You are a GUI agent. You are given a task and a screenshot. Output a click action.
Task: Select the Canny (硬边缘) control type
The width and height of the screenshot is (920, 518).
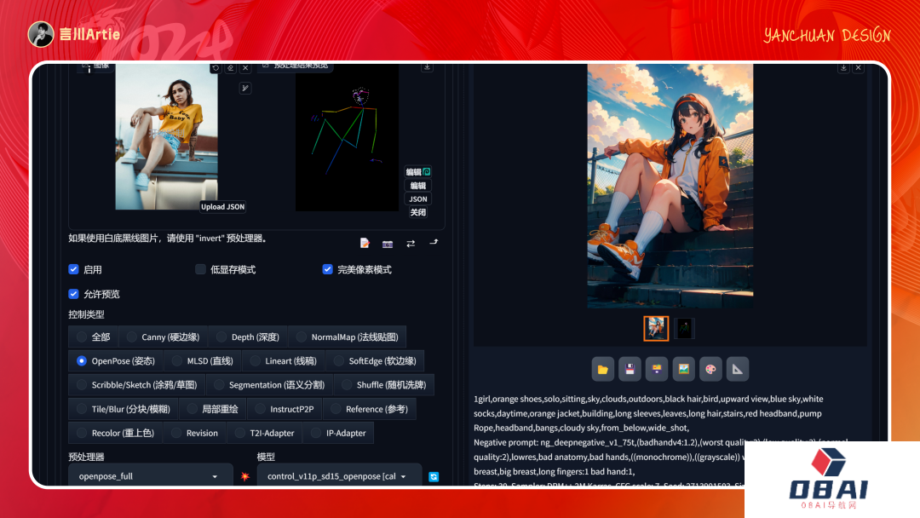164,337
